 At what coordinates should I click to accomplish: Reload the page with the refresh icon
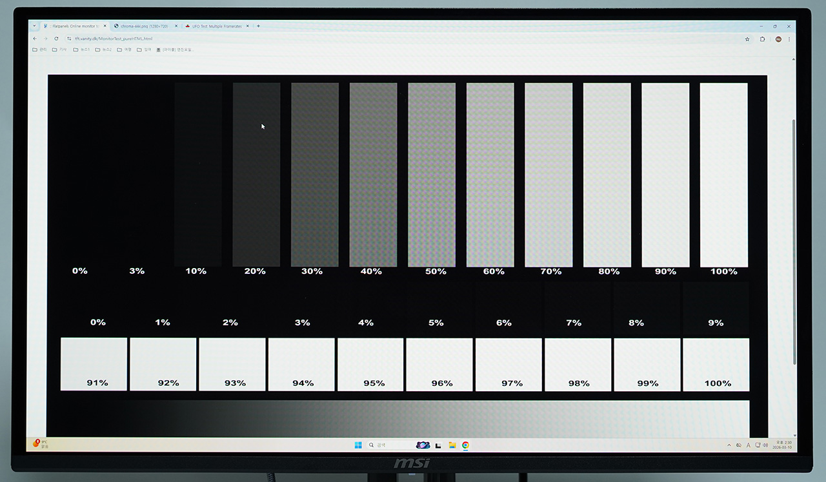(56, 39)
